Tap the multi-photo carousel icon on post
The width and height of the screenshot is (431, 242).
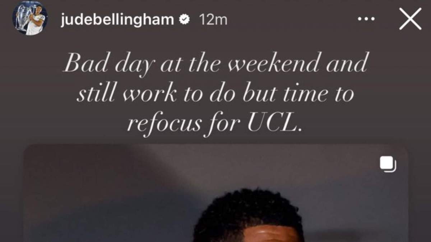[x=388, y=164]
